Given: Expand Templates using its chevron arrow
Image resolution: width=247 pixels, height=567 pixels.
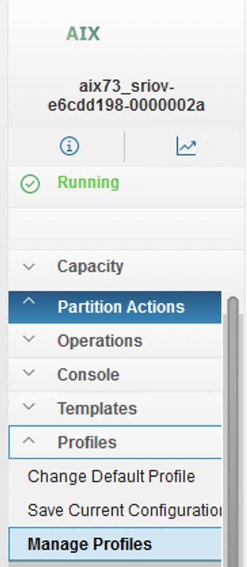Looking at the screenshot, I should coord(29,406).
